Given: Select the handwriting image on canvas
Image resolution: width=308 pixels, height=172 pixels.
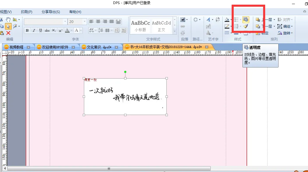Looking at the screenshot, I should click(125, 97).
